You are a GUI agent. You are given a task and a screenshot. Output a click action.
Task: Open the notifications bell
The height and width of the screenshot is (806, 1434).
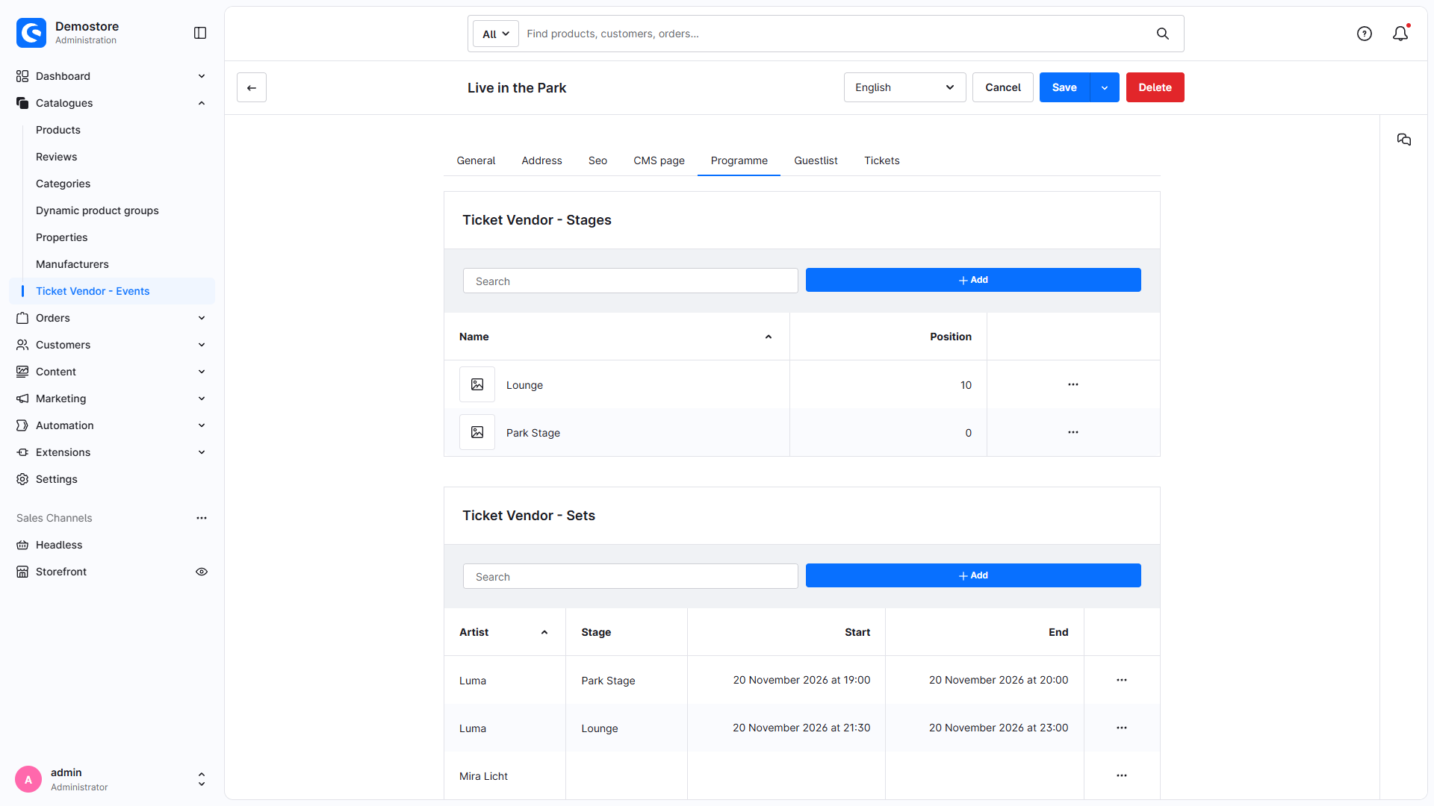pyautogui.click(x=1400, y=34)
